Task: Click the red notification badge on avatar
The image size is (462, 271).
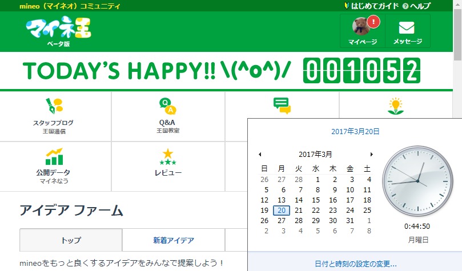Action: (x=373, y=22)
